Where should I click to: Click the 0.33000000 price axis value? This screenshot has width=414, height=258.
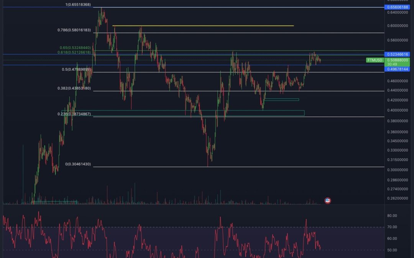pyautogui.click(x=398, y=150)
